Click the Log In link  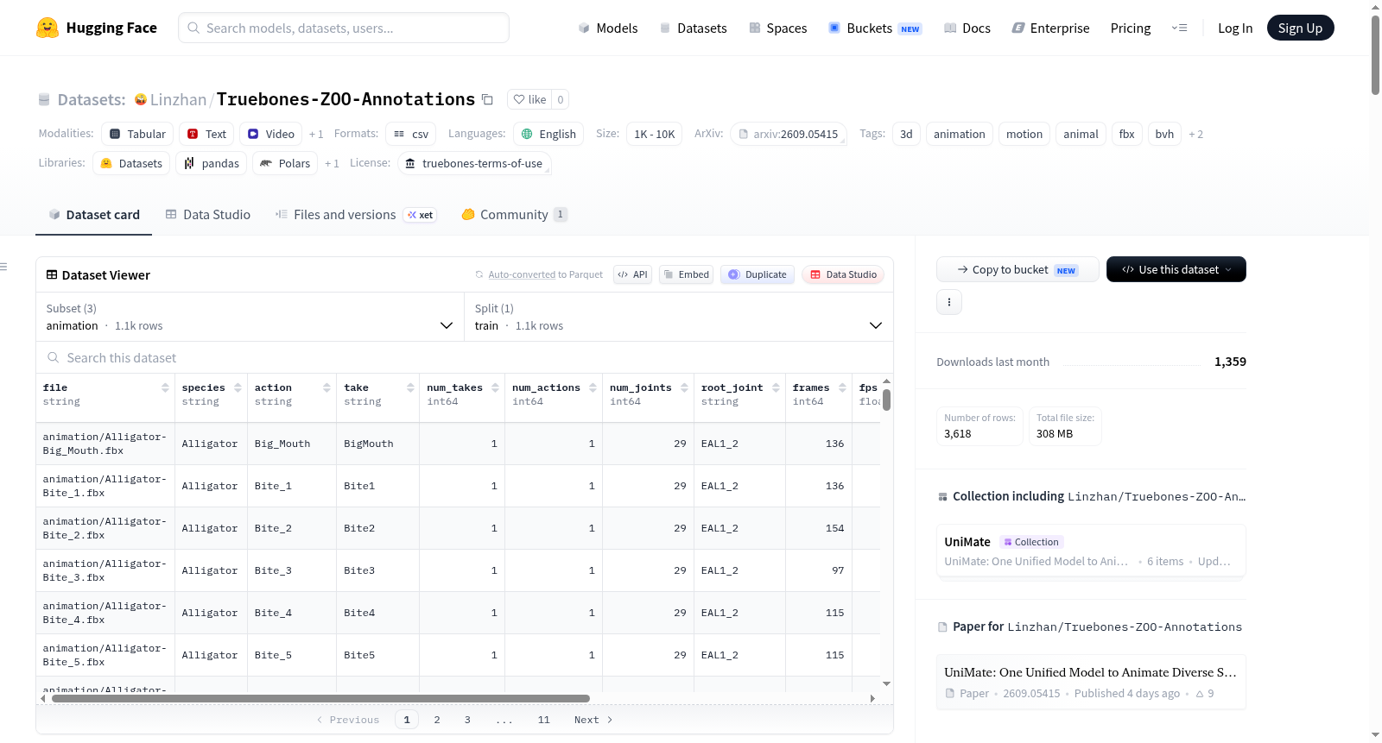click(x=1235, y=28)
